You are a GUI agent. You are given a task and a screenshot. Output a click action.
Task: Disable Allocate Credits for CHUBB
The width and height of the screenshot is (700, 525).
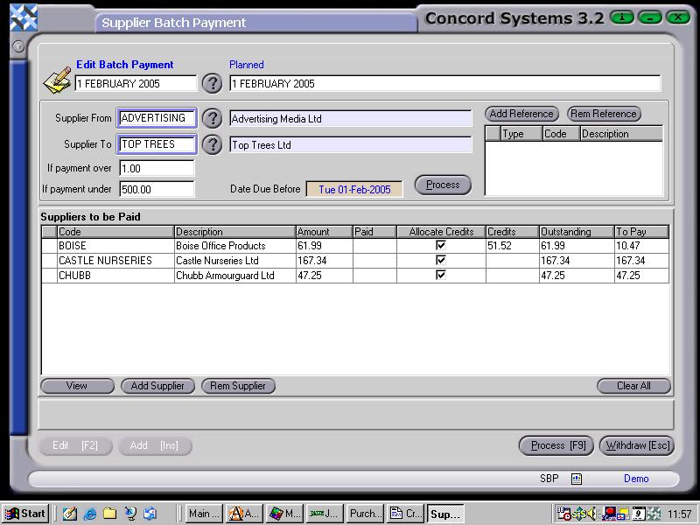pos(441,275)
